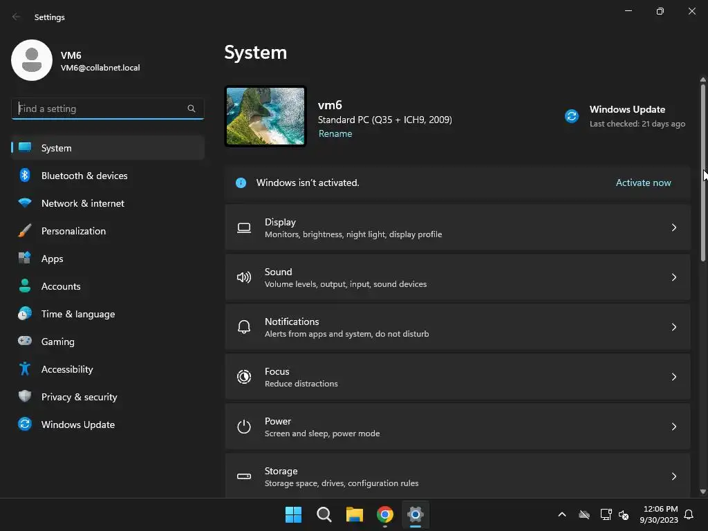This screenshot has height=531, width=708.
Task: Select the Personalization paintbrush icon
Action: (x=25, y=231)
